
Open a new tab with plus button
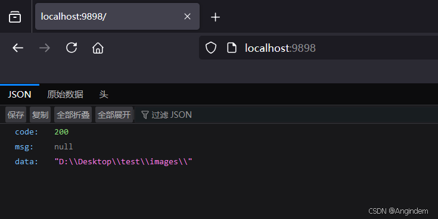click(x=215, y=17)
